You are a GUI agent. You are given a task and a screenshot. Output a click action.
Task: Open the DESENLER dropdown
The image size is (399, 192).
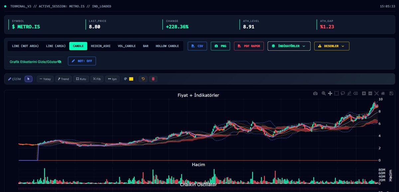332,46
